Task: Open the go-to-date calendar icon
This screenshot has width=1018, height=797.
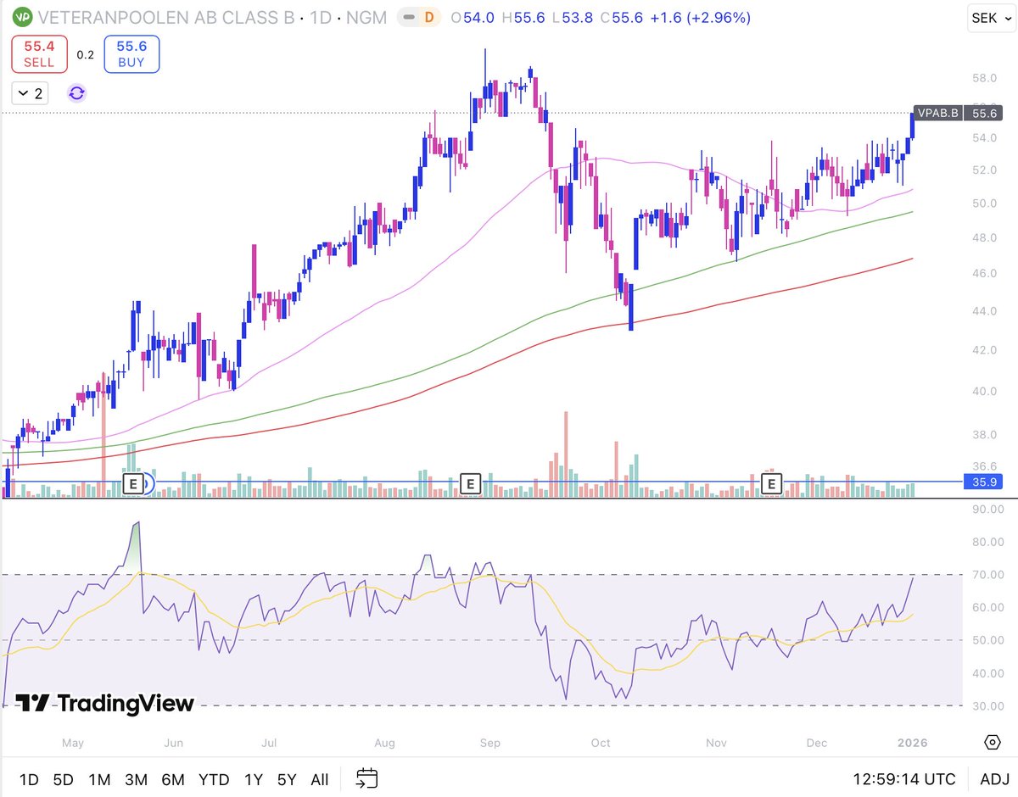Action: tap(367, 778)
